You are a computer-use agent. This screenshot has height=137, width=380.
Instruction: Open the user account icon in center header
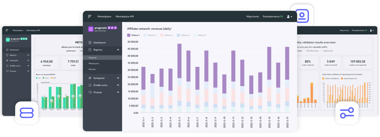[289, 17]
